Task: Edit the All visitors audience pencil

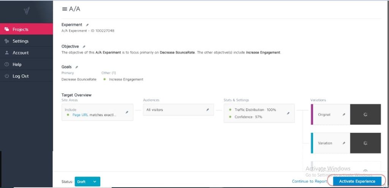Action: [x=207, y=110]
